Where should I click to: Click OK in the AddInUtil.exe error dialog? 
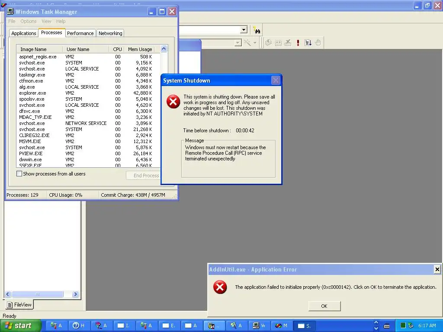click(324, 306)
